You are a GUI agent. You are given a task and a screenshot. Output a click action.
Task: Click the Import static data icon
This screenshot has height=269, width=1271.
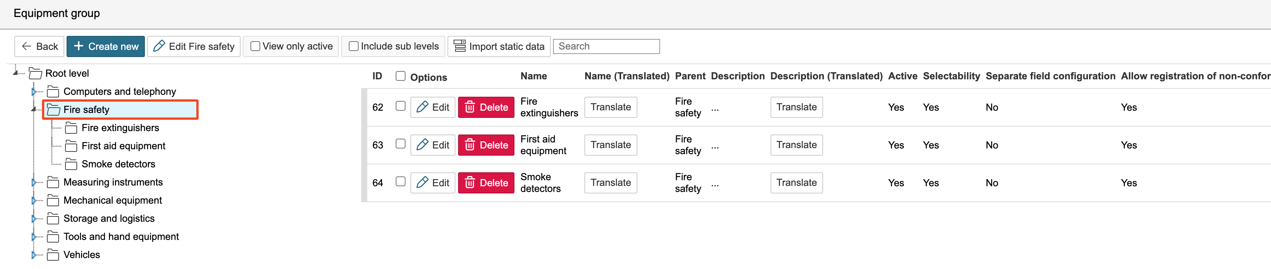[459, 46]
